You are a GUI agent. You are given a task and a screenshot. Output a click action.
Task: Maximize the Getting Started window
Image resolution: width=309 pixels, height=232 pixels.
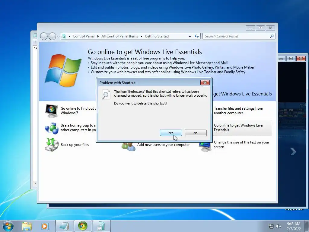point(260,28)
